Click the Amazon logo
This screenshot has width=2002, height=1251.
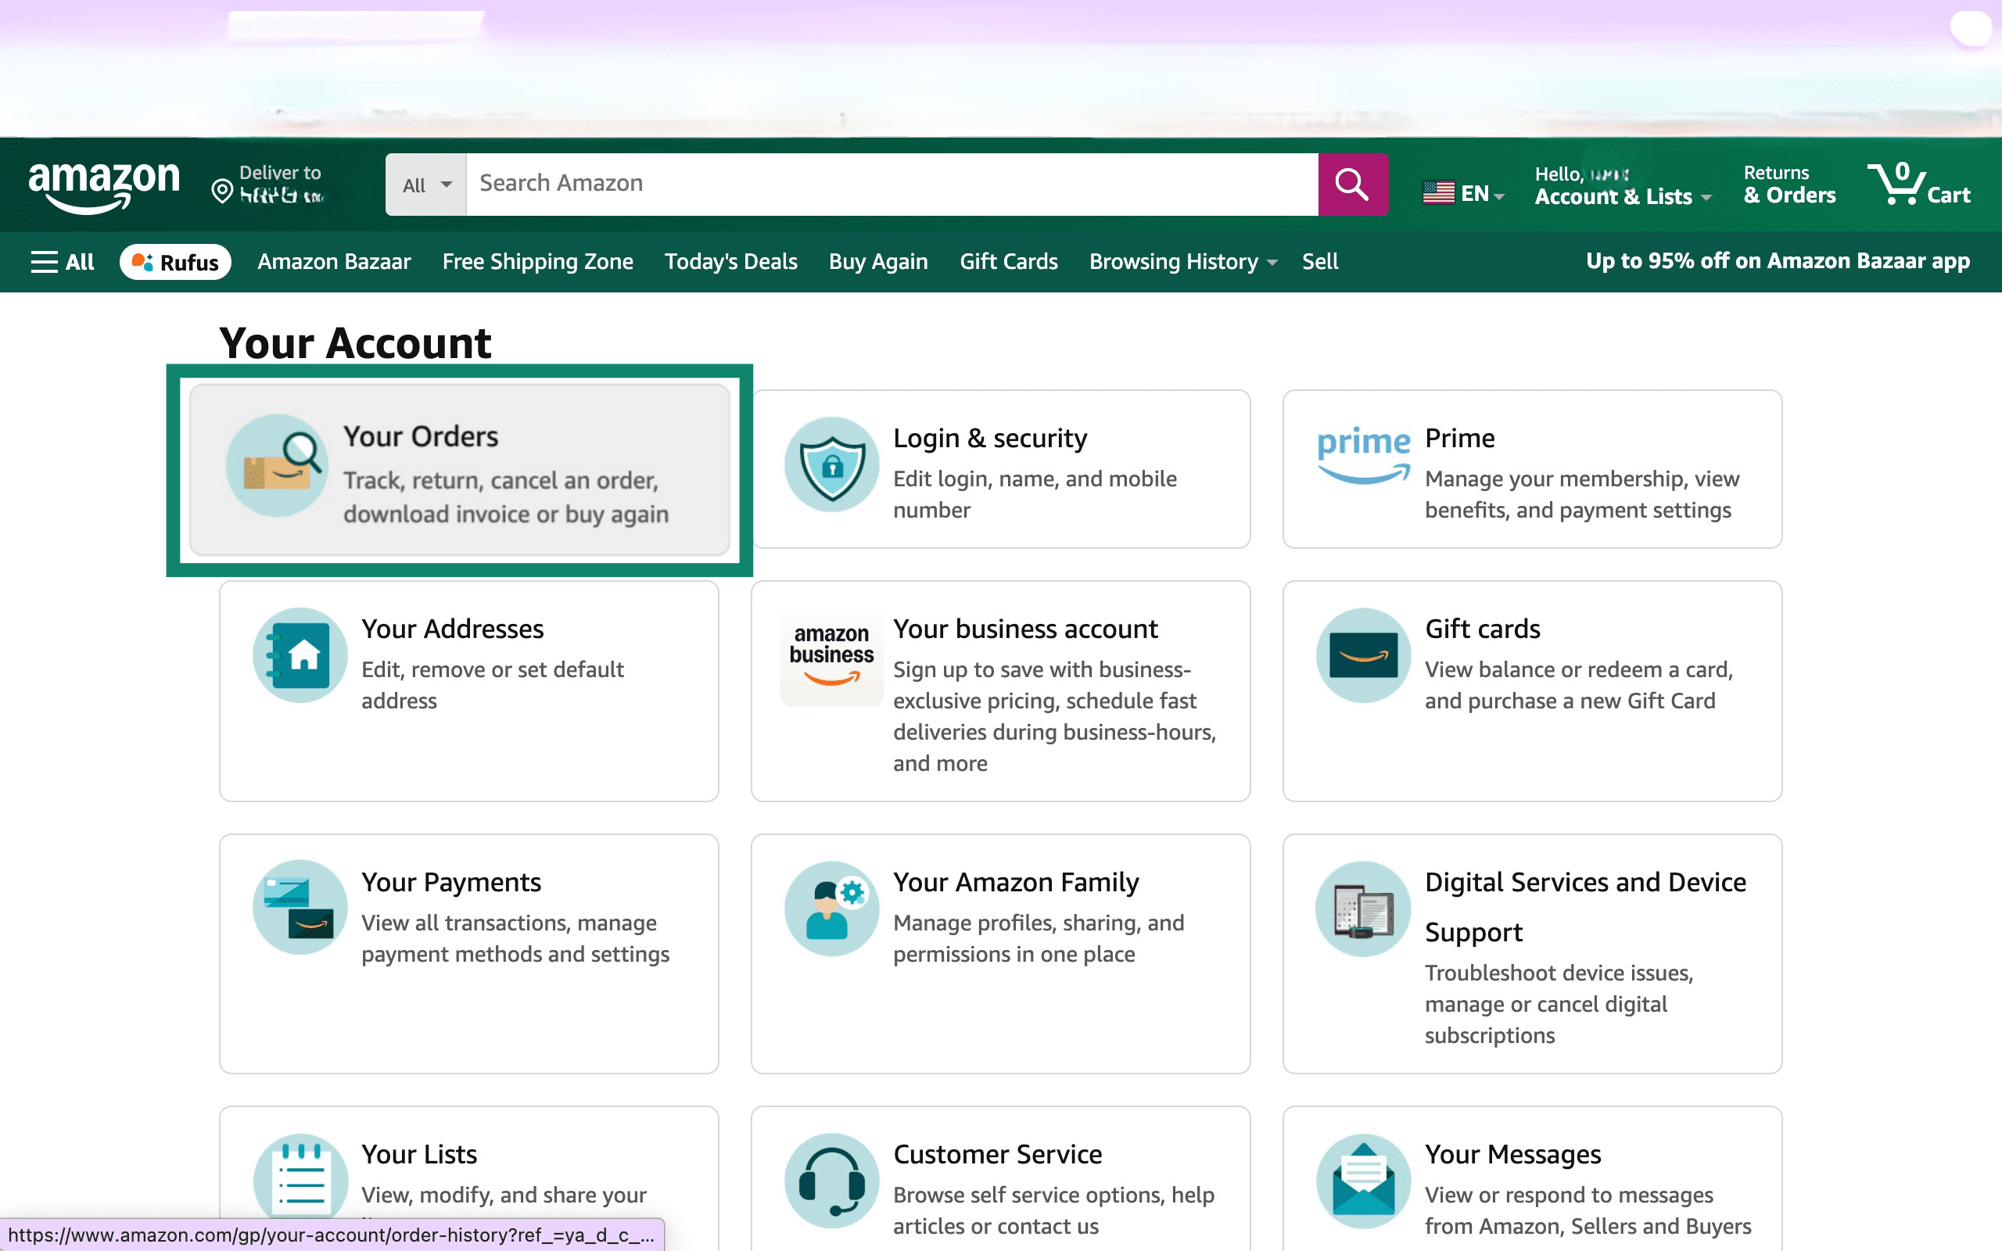click(x=103, y=186)
